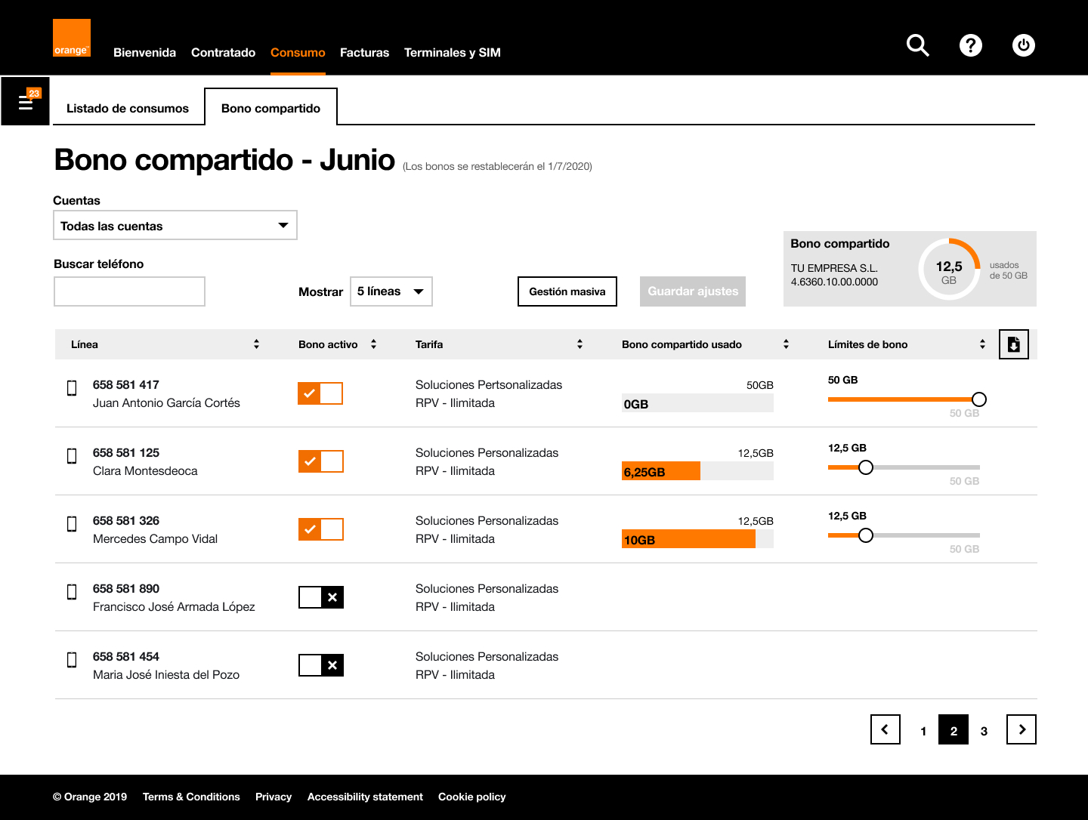Open the Facturas menu item
The image size is (1088, 820).
point(364,52)
